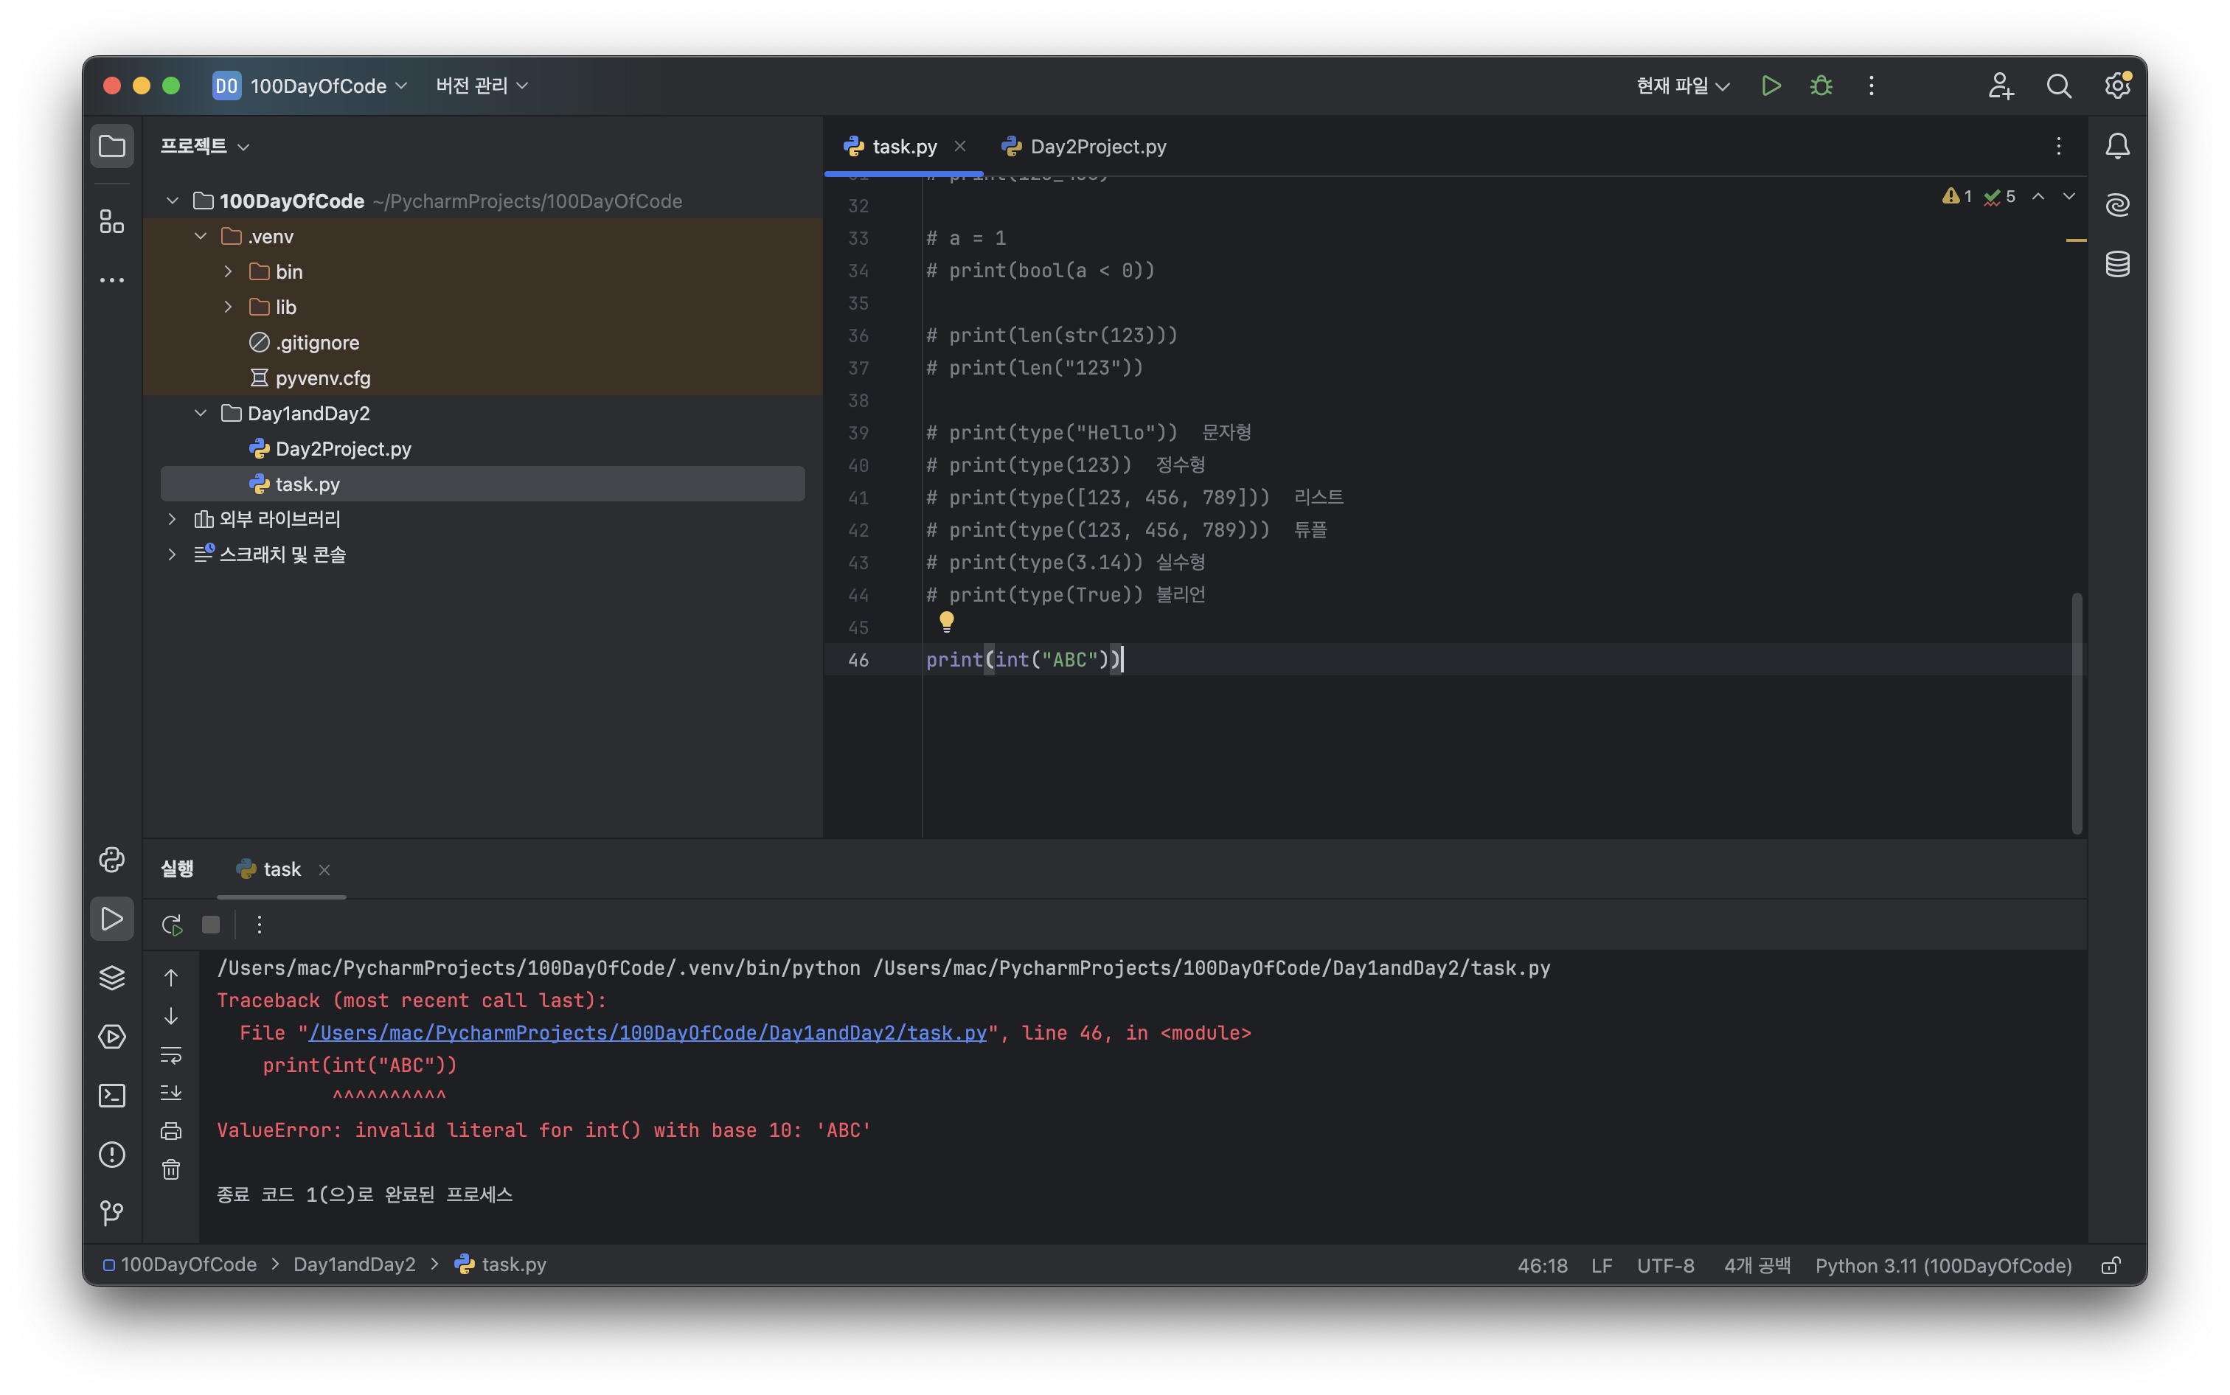Collapse the .venv folder
The image size is (2230, 1395).
point(200,236)
